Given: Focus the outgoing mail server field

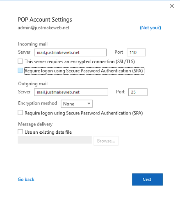Looking at the screenshot, I should 71,92.
